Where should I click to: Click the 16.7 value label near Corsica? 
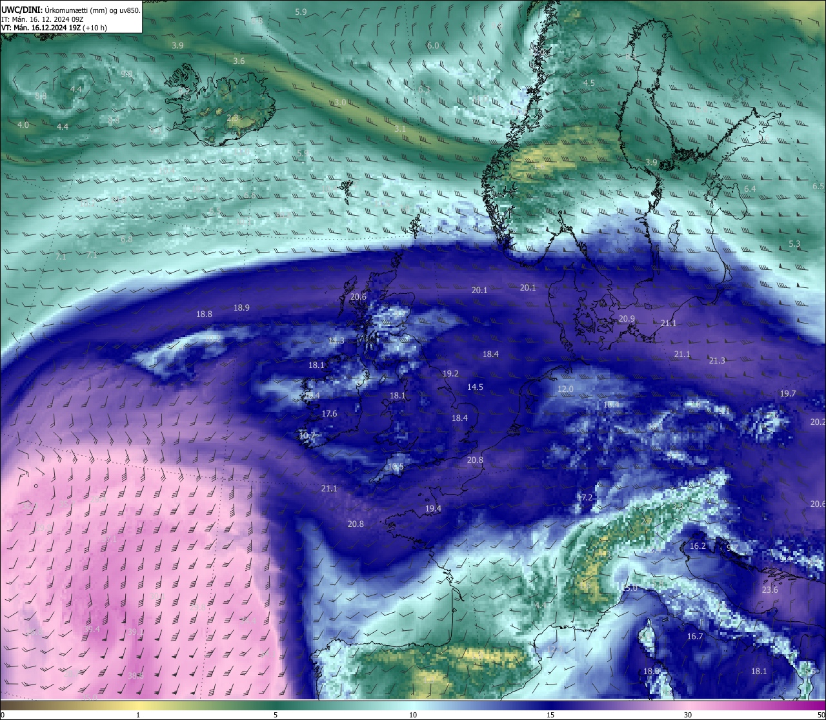point(694,636)
